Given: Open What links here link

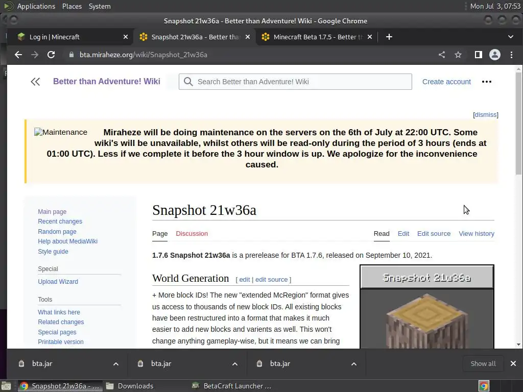Looking at the screenshot, I should click(x=59, y=312).
